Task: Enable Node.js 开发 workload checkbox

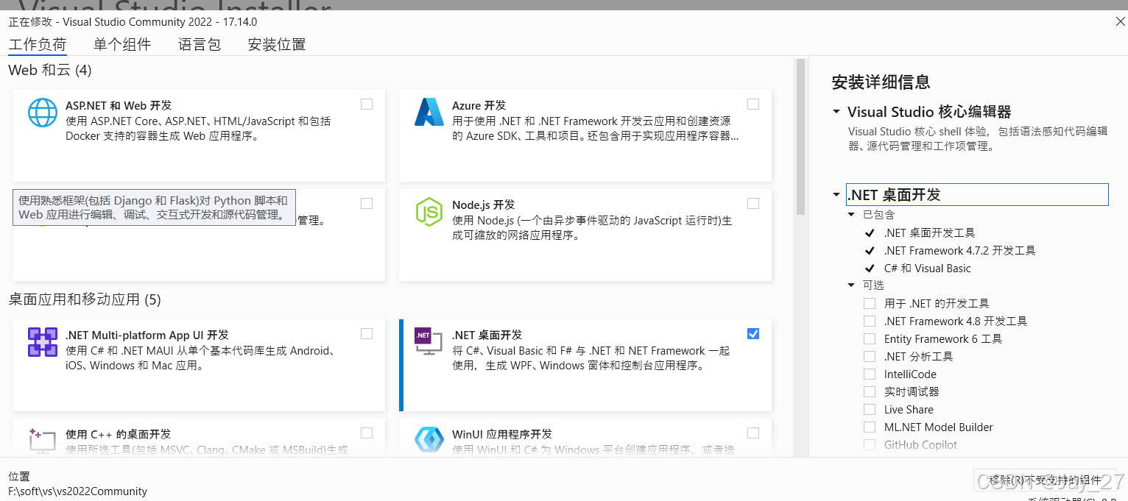Action: 752,203
